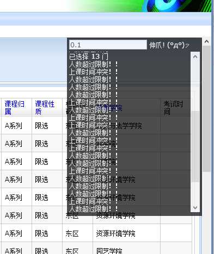Sort by the 课程性质 column header
This screenshot has width=214, height=254.
[45, 108]
